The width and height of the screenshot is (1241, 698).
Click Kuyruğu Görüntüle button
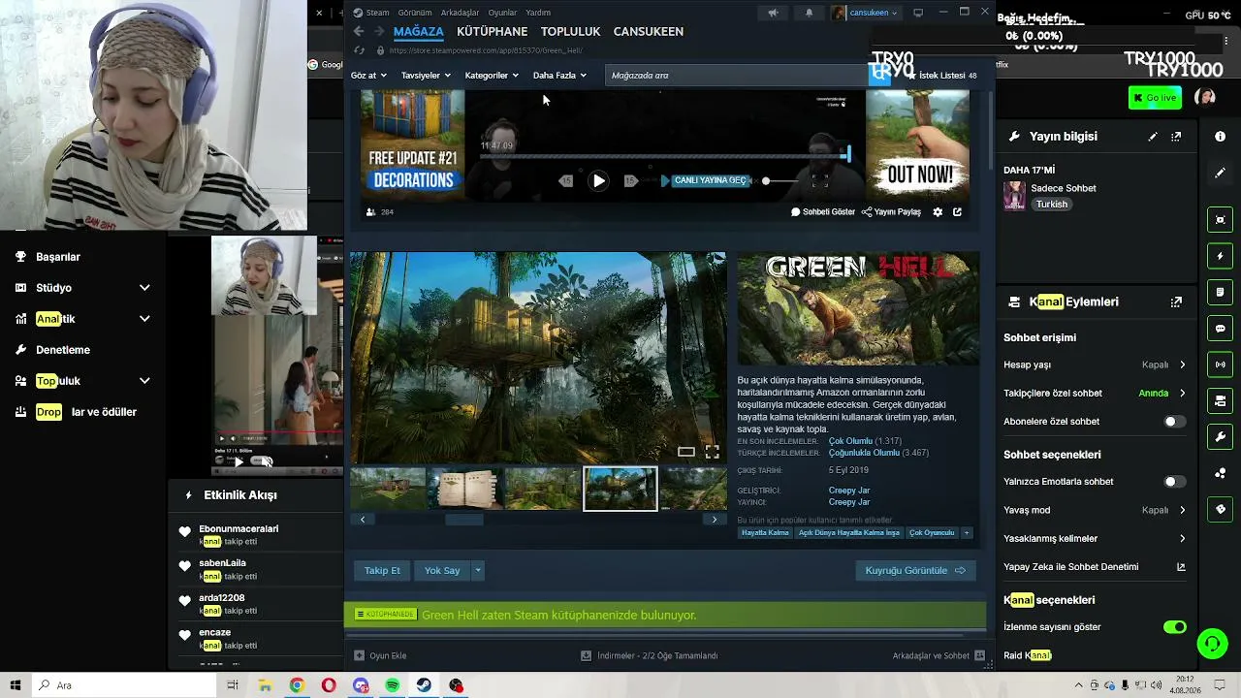(915, 570)
